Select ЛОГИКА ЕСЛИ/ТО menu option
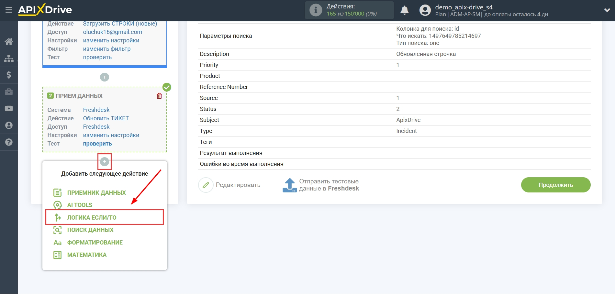615x294 pixels. point(92,218)
